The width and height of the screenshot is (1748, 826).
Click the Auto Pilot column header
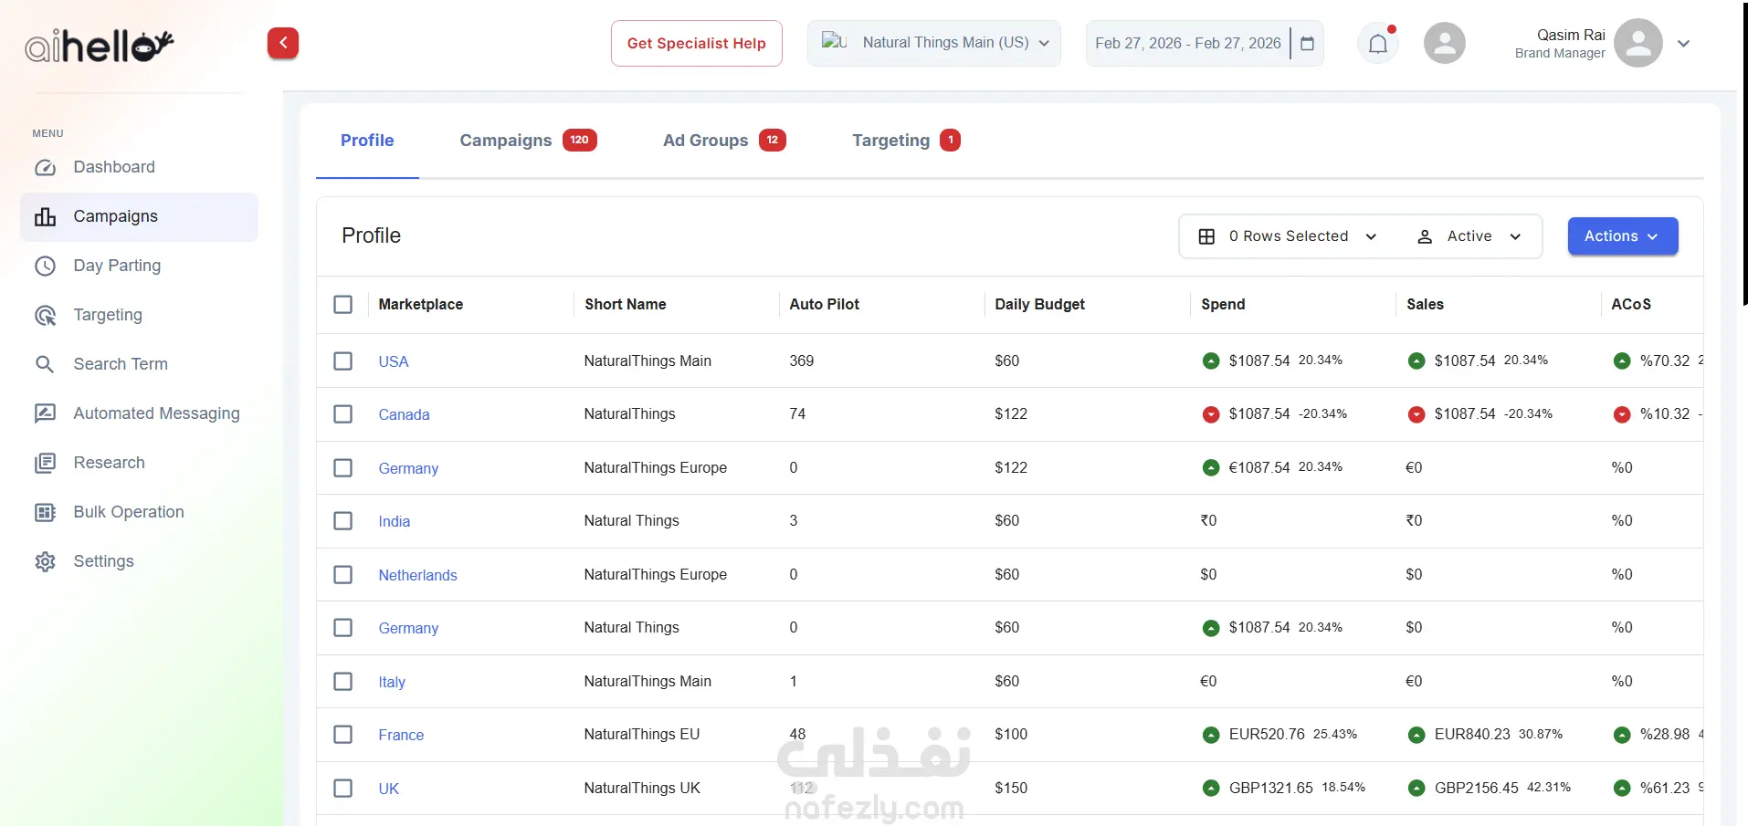click(825, 304)
